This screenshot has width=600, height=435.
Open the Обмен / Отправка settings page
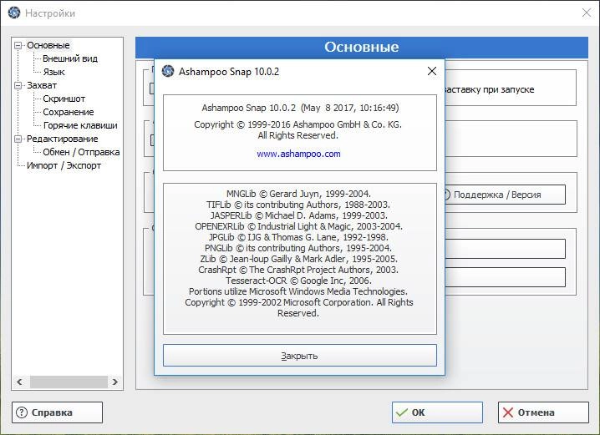81,152
